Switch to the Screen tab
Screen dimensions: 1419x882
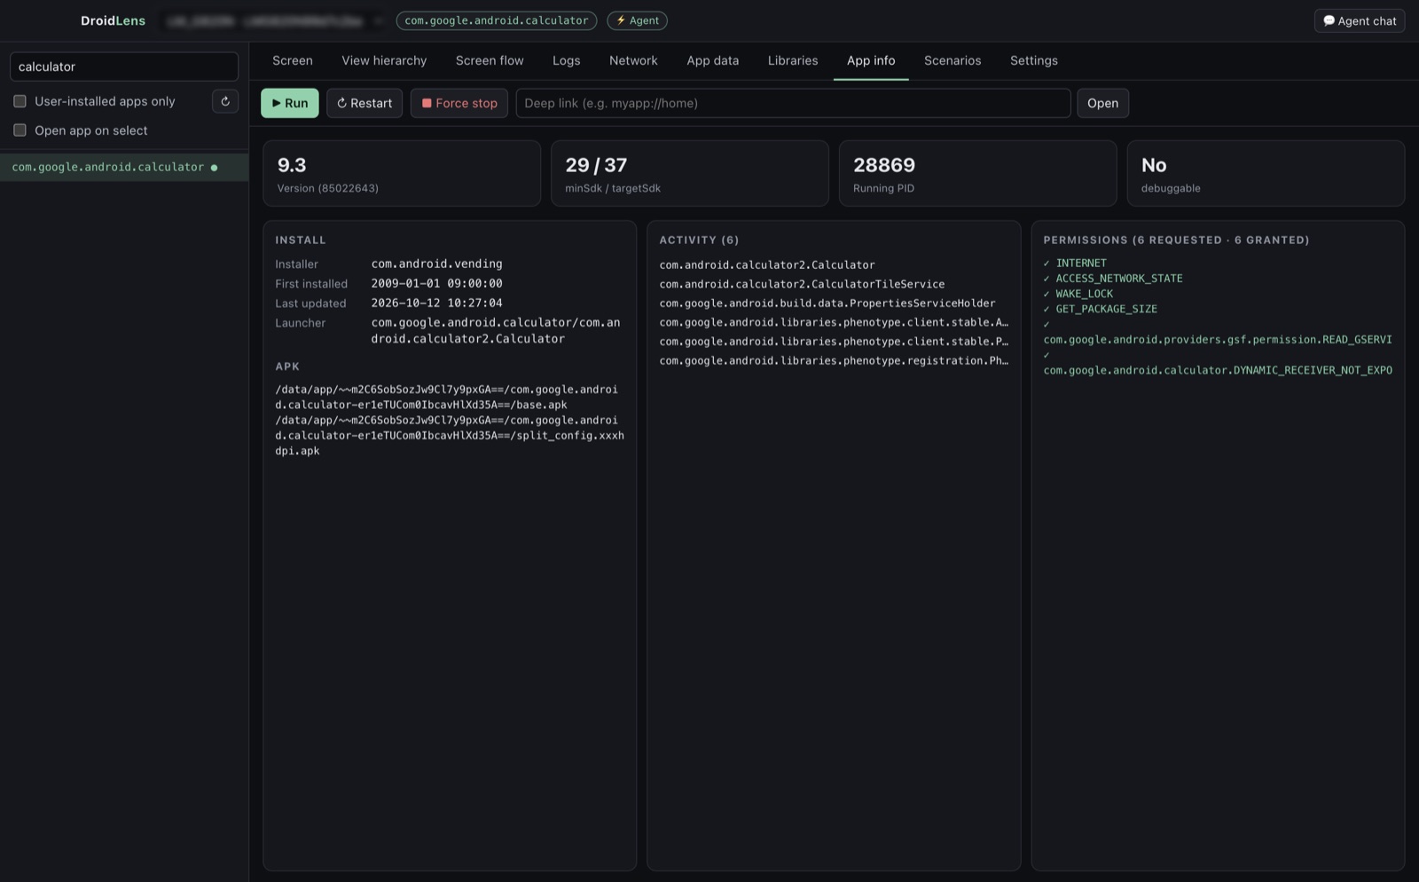(x=293, y=60)
